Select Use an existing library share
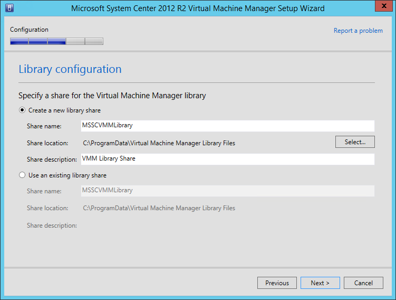This screenshot has width=396, height=300. 63,175
